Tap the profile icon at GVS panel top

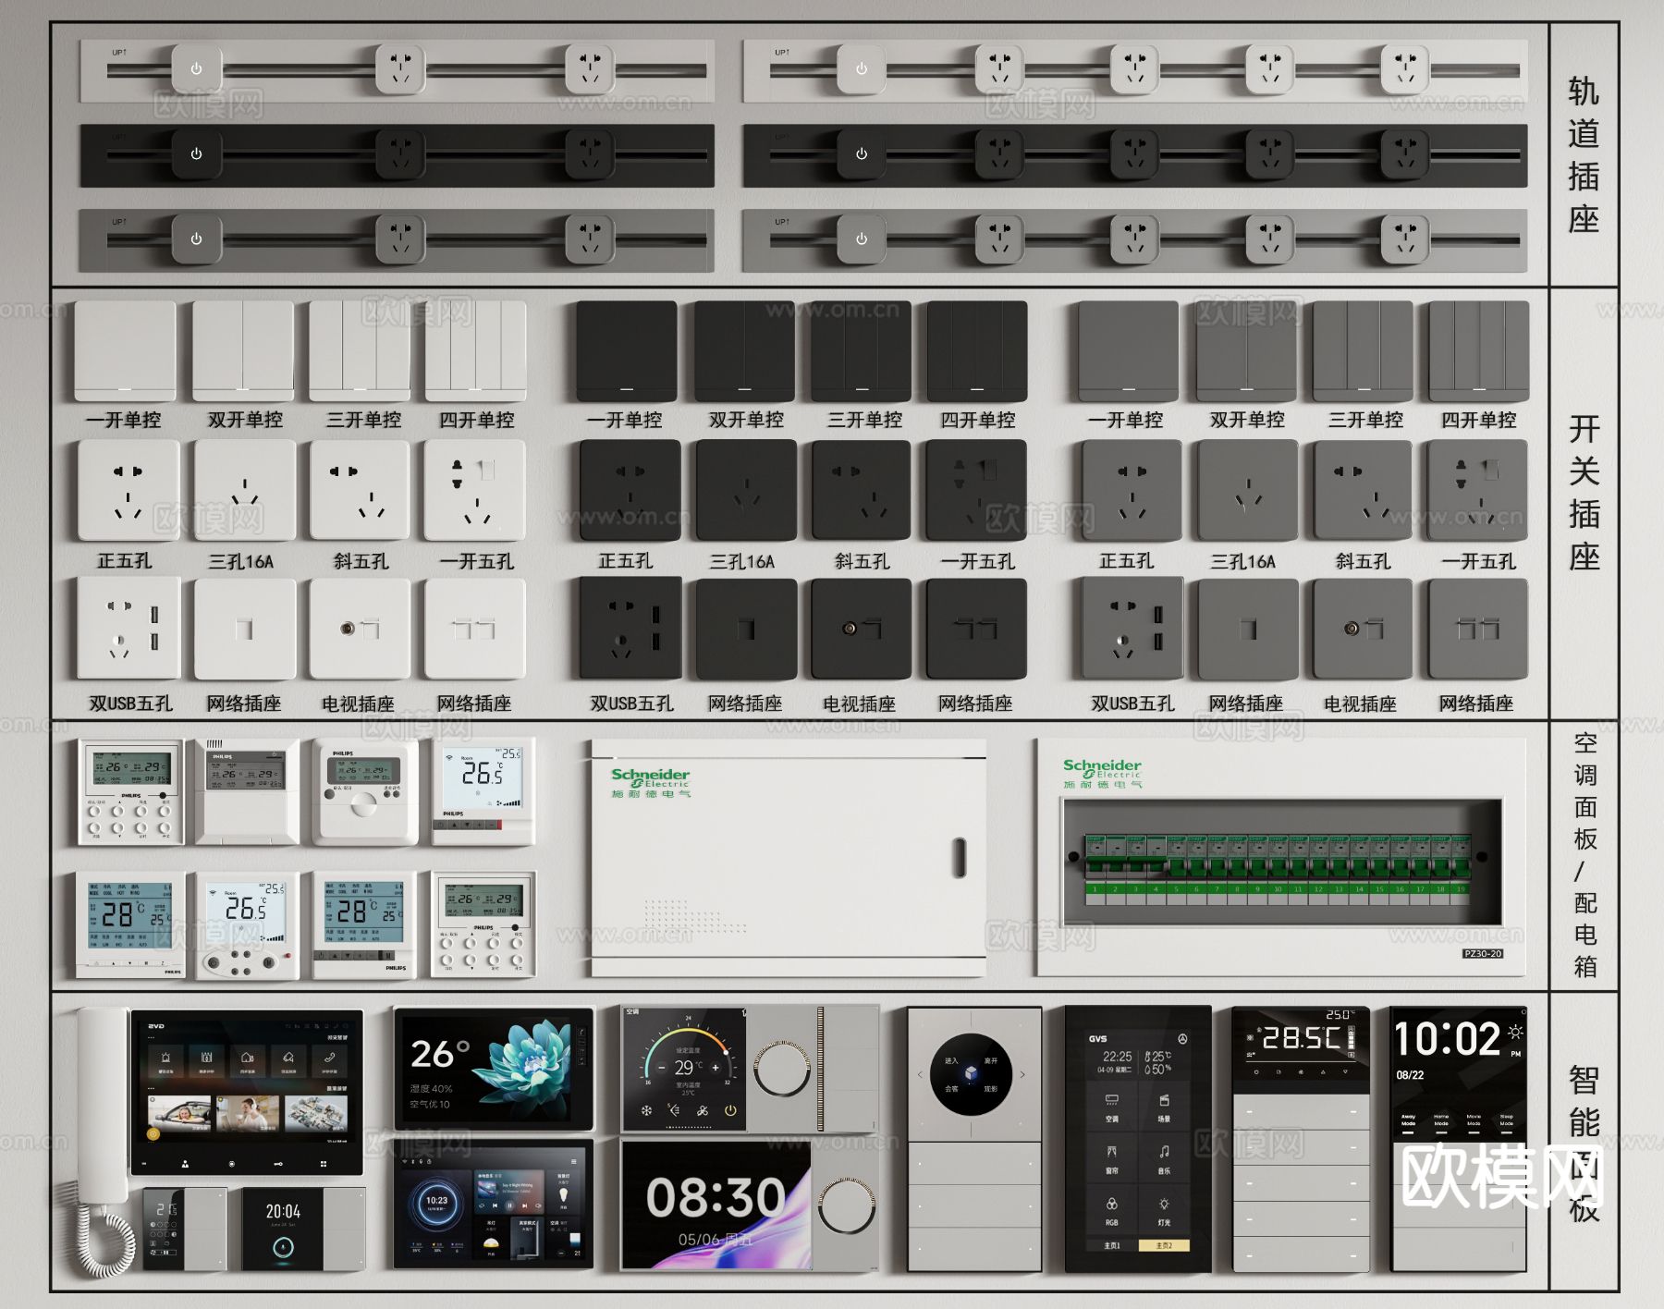point(1182,1039)
